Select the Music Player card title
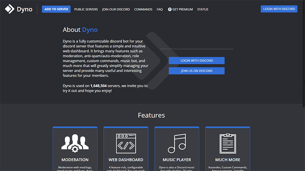 (x=177, y=160)
